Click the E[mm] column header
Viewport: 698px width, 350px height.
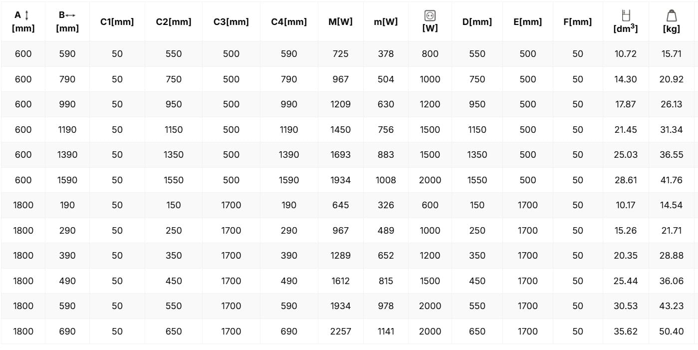[527, 22]
